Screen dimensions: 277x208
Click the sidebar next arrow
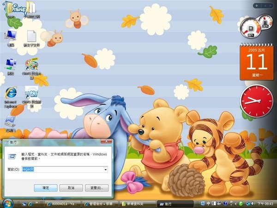[270, 6]
